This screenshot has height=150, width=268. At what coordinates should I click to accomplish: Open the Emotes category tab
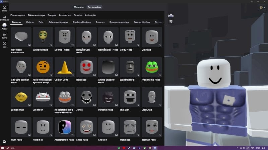tap(78, 15)
